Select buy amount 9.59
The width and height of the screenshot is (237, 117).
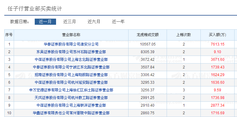218,90
